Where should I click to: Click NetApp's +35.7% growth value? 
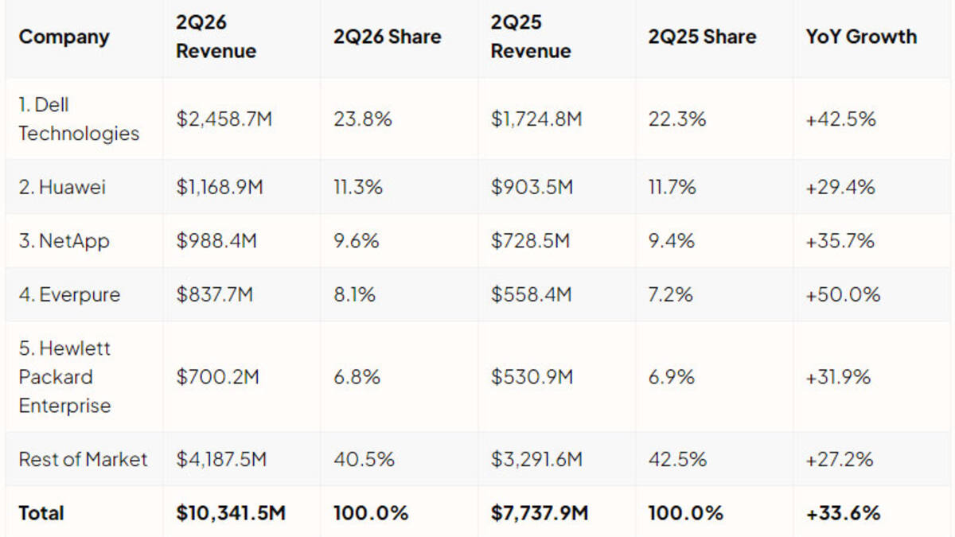[840, 240]
